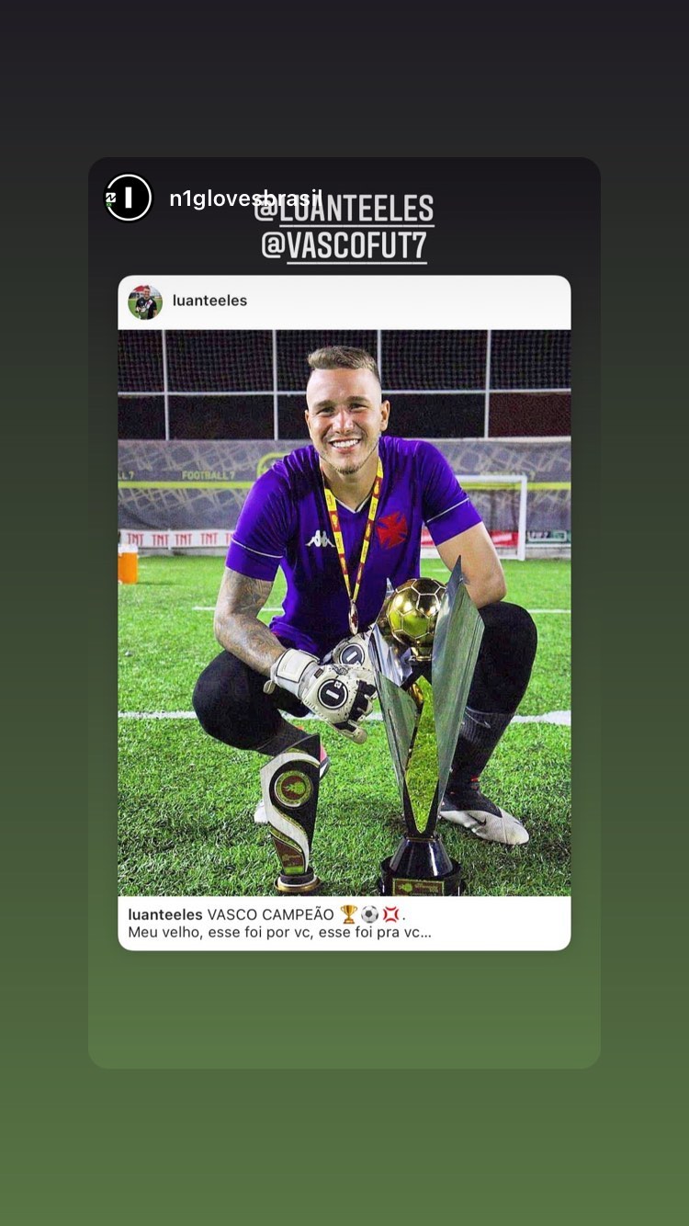689x1226 pixels.
Task: Open the shared goalkeeper trophy photo
Action: coord(344,612)
